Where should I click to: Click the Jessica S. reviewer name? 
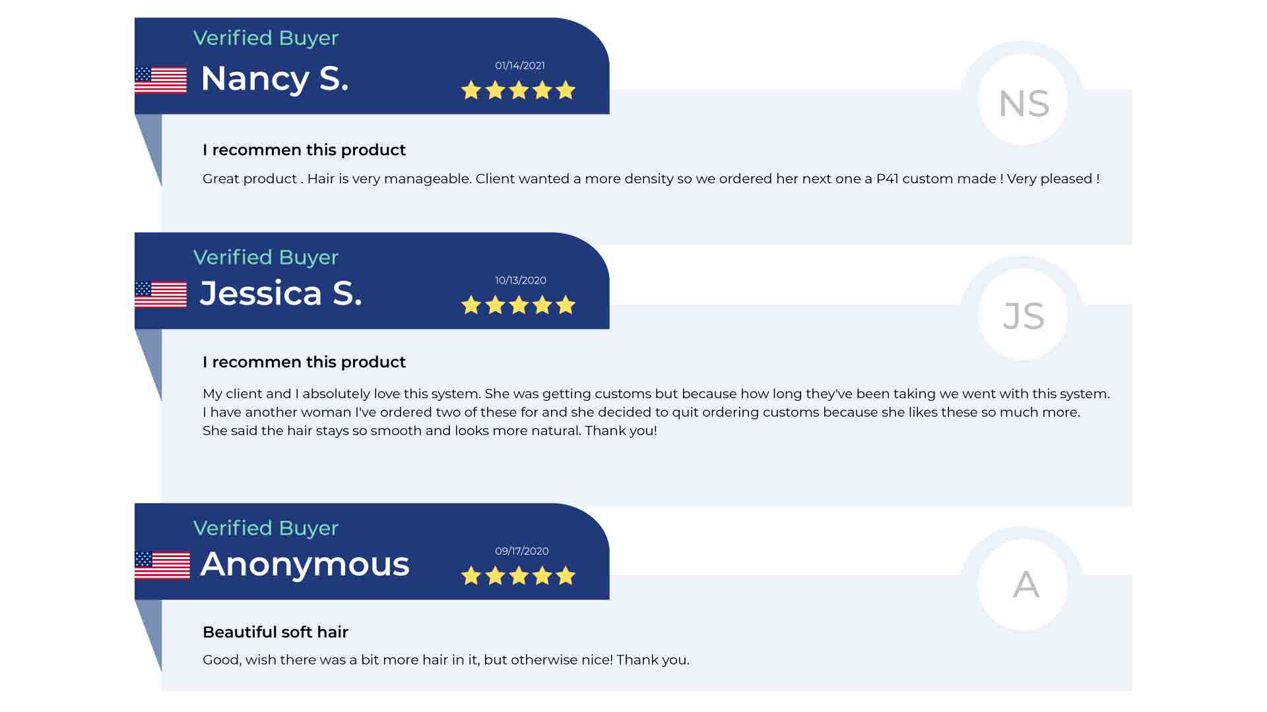pyautogui.click(x=281, y=293)
